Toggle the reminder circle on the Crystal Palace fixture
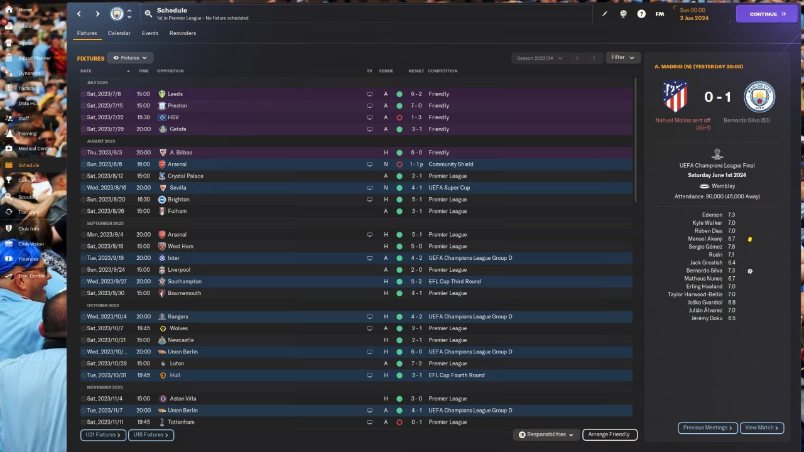804x452 pixels. pyautogui.click(x=84, y=176)
